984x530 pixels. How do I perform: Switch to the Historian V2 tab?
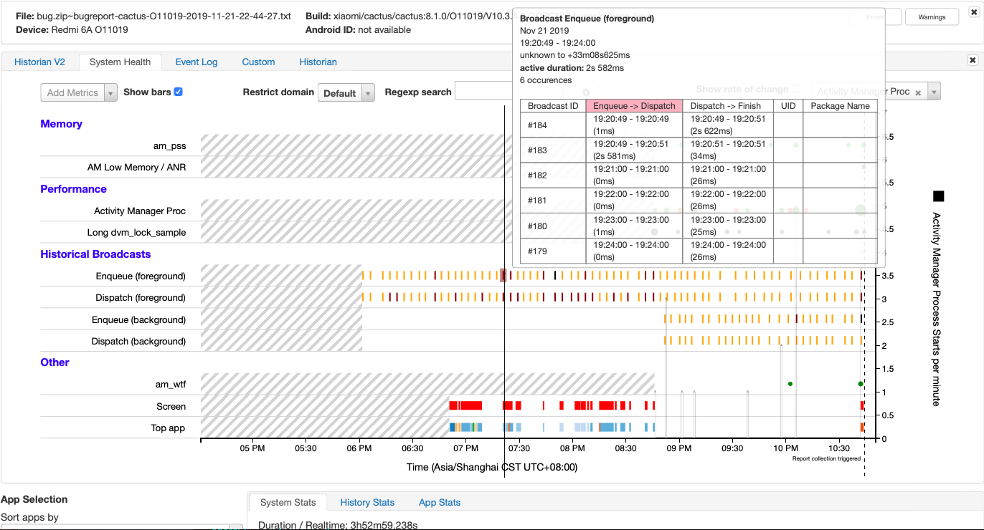[39, 62]
